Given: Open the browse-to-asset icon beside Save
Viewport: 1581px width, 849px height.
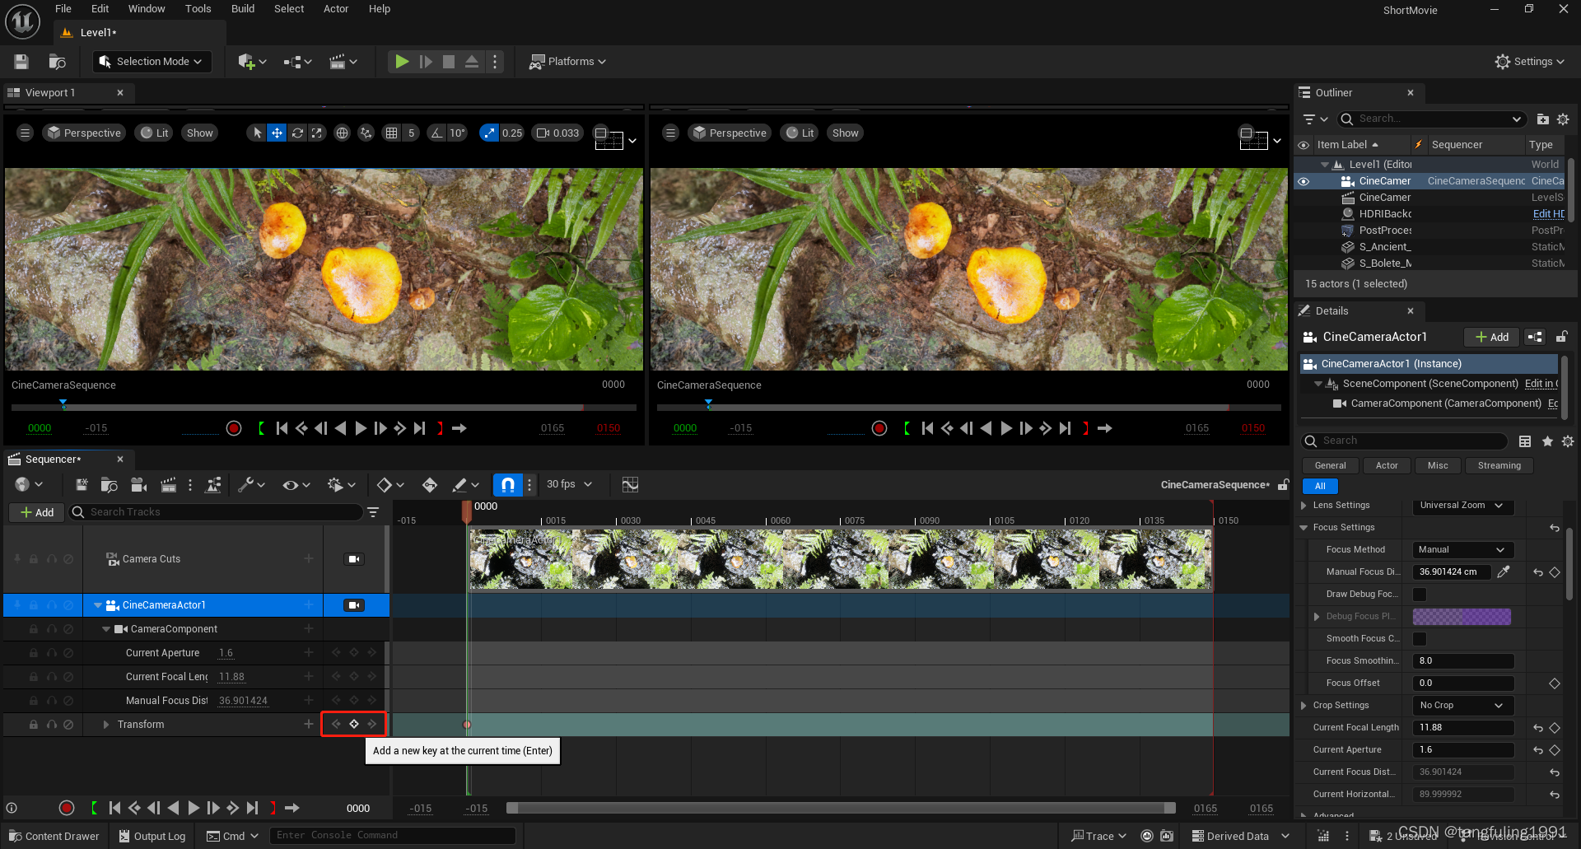Looking at the screenshot, I should [x=57, y=62].
